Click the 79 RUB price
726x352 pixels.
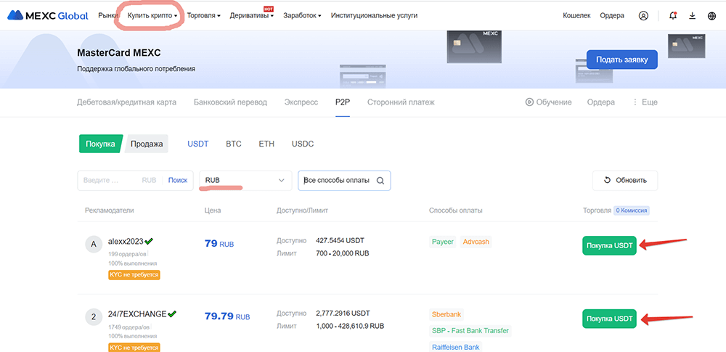(x=219, y=244)
